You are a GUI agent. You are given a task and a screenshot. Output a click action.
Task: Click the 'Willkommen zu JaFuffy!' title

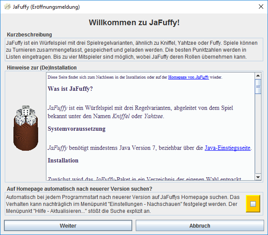tap(134, 23)
